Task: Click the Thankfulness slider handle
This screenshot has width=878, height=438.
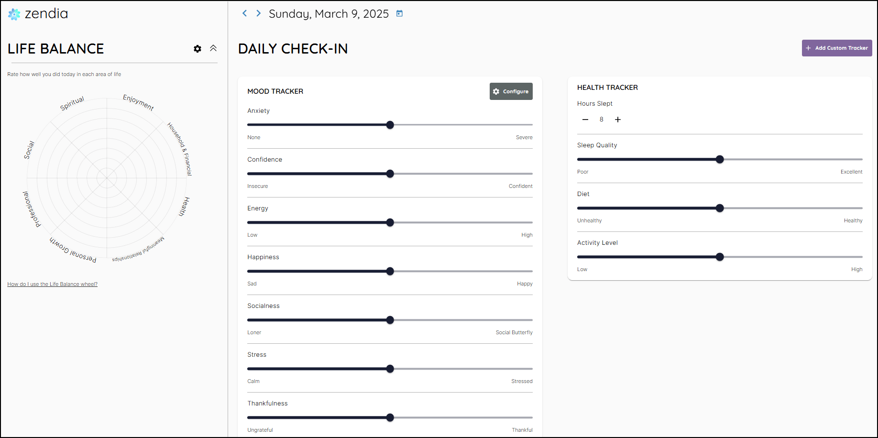Action: tap(390, 417)
